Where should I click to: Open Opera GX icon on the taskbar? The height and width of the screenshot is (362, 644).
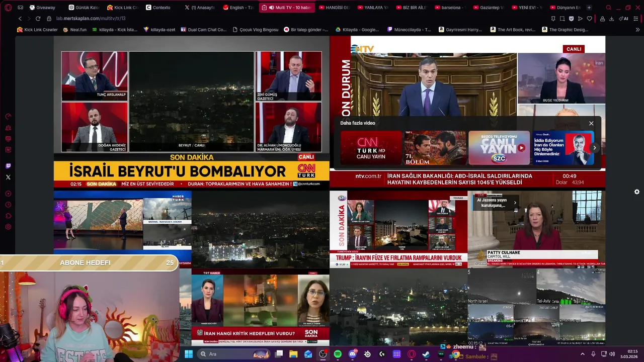[412, 354]
